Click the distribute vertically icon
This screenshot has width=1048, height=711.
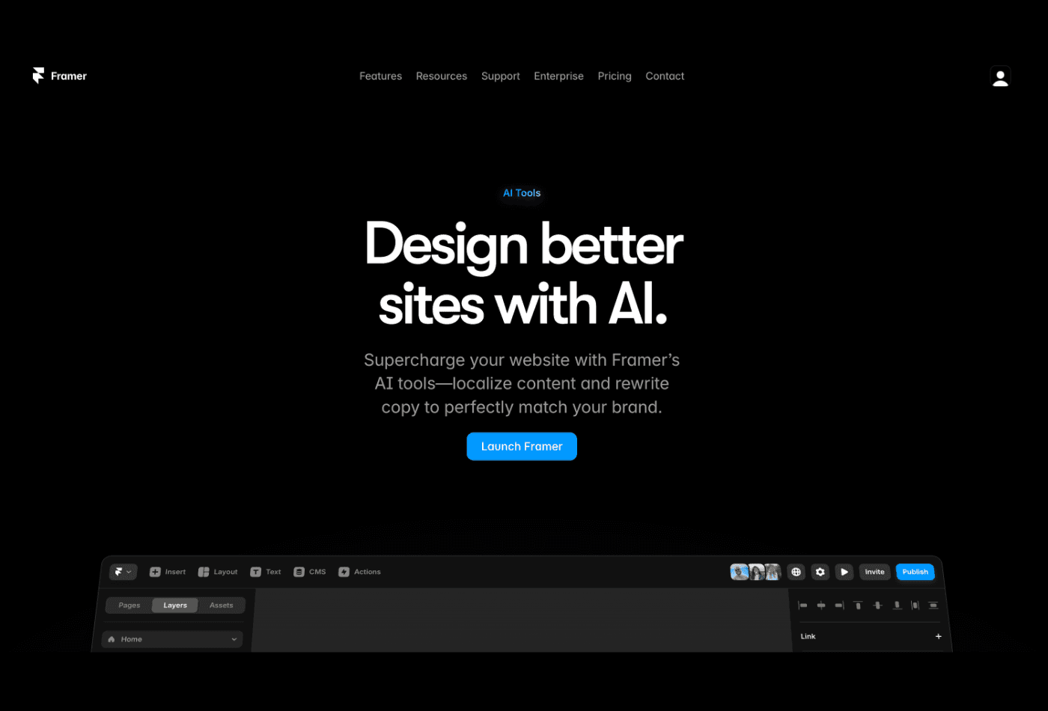coord(933,605)
